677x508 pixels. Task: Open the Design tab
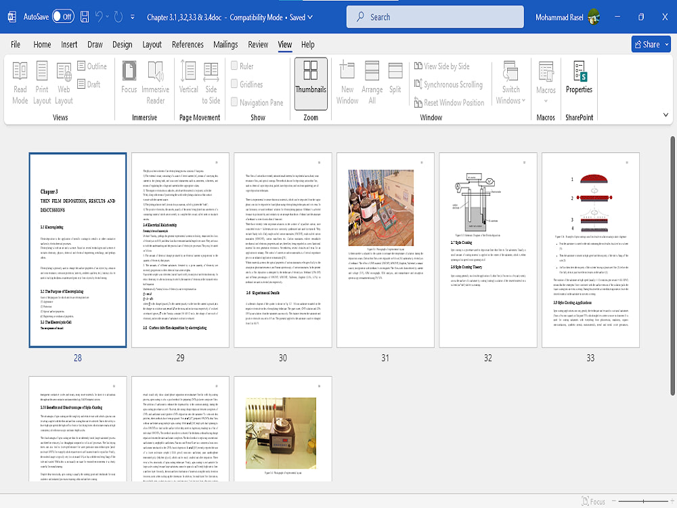[122, 45]
